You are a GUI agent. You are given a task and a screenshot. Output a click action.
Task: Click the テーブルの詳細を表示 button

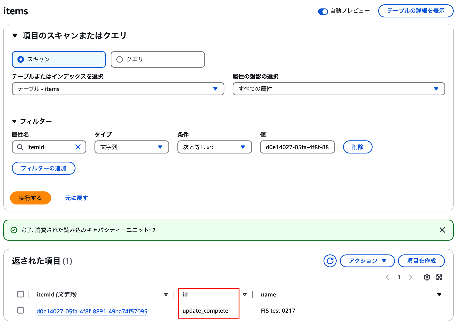416,11
